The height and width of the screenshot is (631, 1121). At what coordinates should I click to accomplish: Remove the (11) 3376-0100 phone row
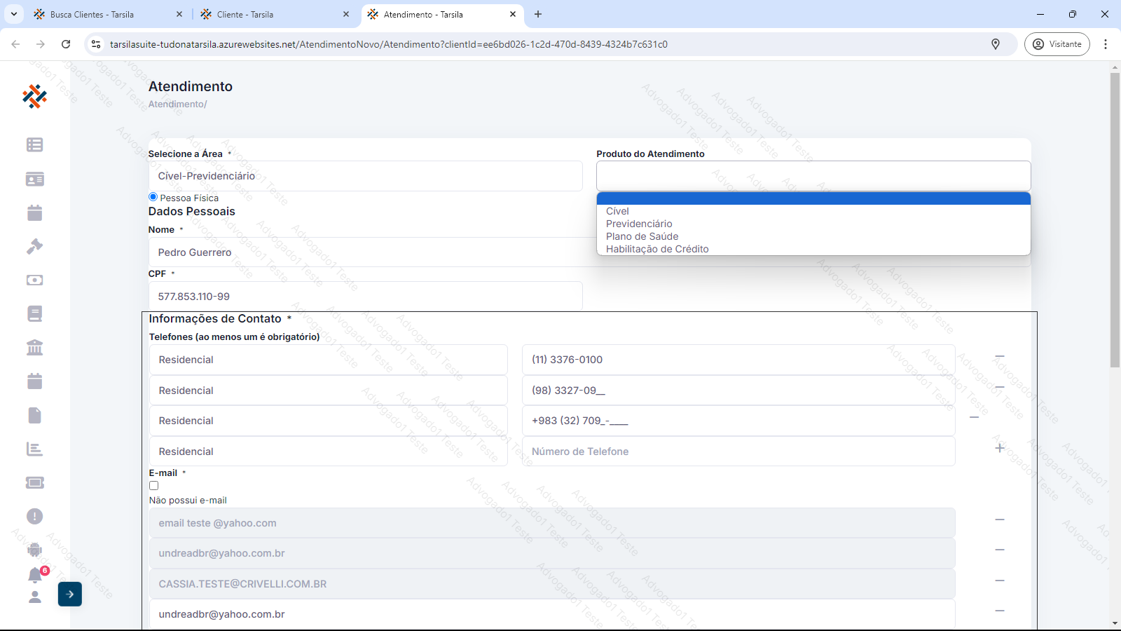(x=1000, y=357)
